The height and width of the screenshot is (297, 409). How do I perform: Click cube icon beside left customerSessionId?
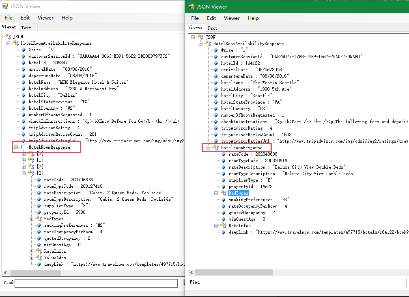point(24,56)
